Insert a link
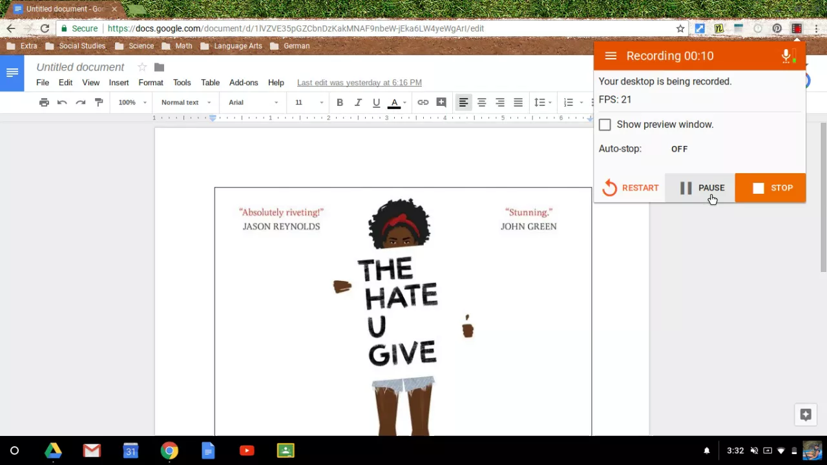Image resolution: width=827 pixels, height=465 pixels. pos(423,102)
